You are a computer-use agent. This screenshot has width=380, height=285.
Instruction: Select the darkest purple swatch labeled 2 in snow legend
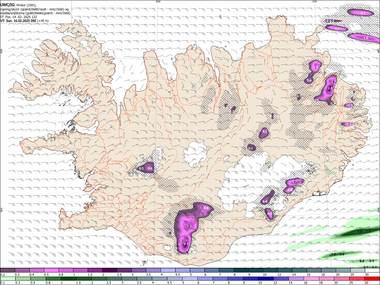[110, 270]
